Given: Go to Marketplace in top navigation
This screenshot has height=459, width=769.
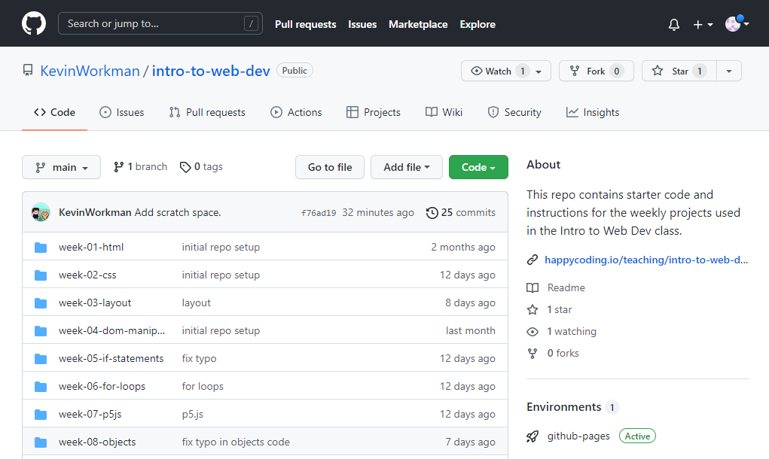Looking at the screenshot, I should click(418, 24).
